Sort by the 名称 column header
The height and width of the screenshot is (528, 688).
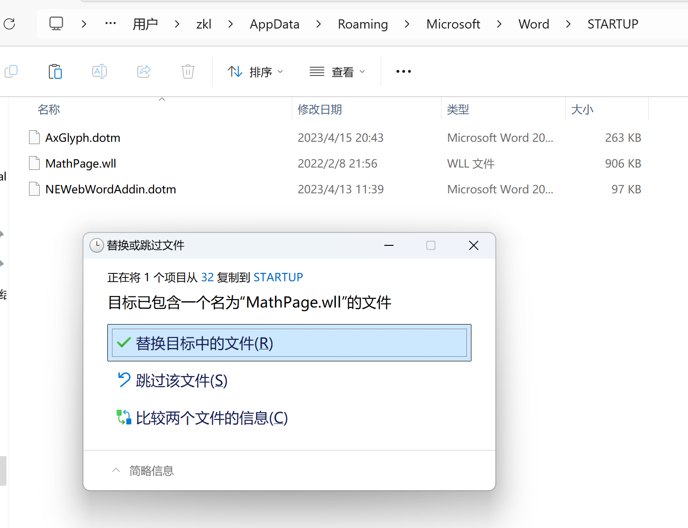[49, 110]
